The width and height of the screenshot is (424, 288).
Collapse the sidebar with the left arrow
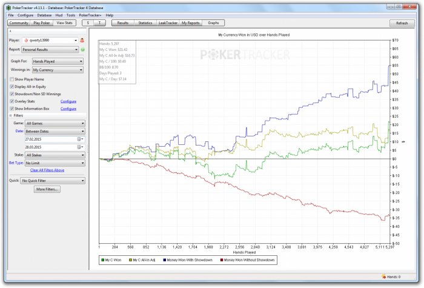click(10, 31)
